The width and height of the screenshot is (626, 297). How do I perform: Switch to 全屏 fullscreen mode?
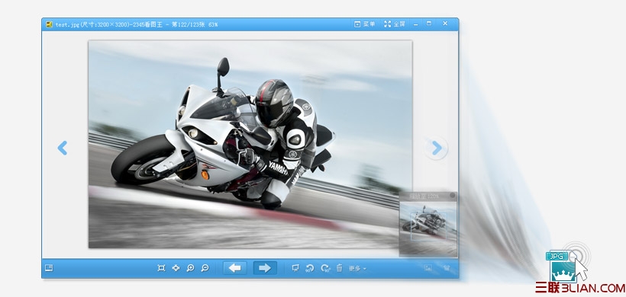[395, 24]
